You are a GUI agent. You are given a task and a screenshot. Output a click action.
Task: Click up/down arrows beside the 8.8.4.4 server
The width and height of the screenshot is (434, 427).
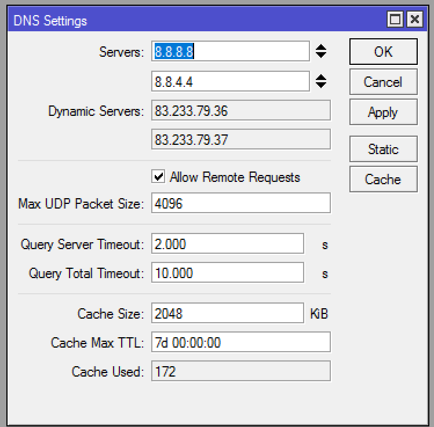pyautogui.click(x=321, y=81)
